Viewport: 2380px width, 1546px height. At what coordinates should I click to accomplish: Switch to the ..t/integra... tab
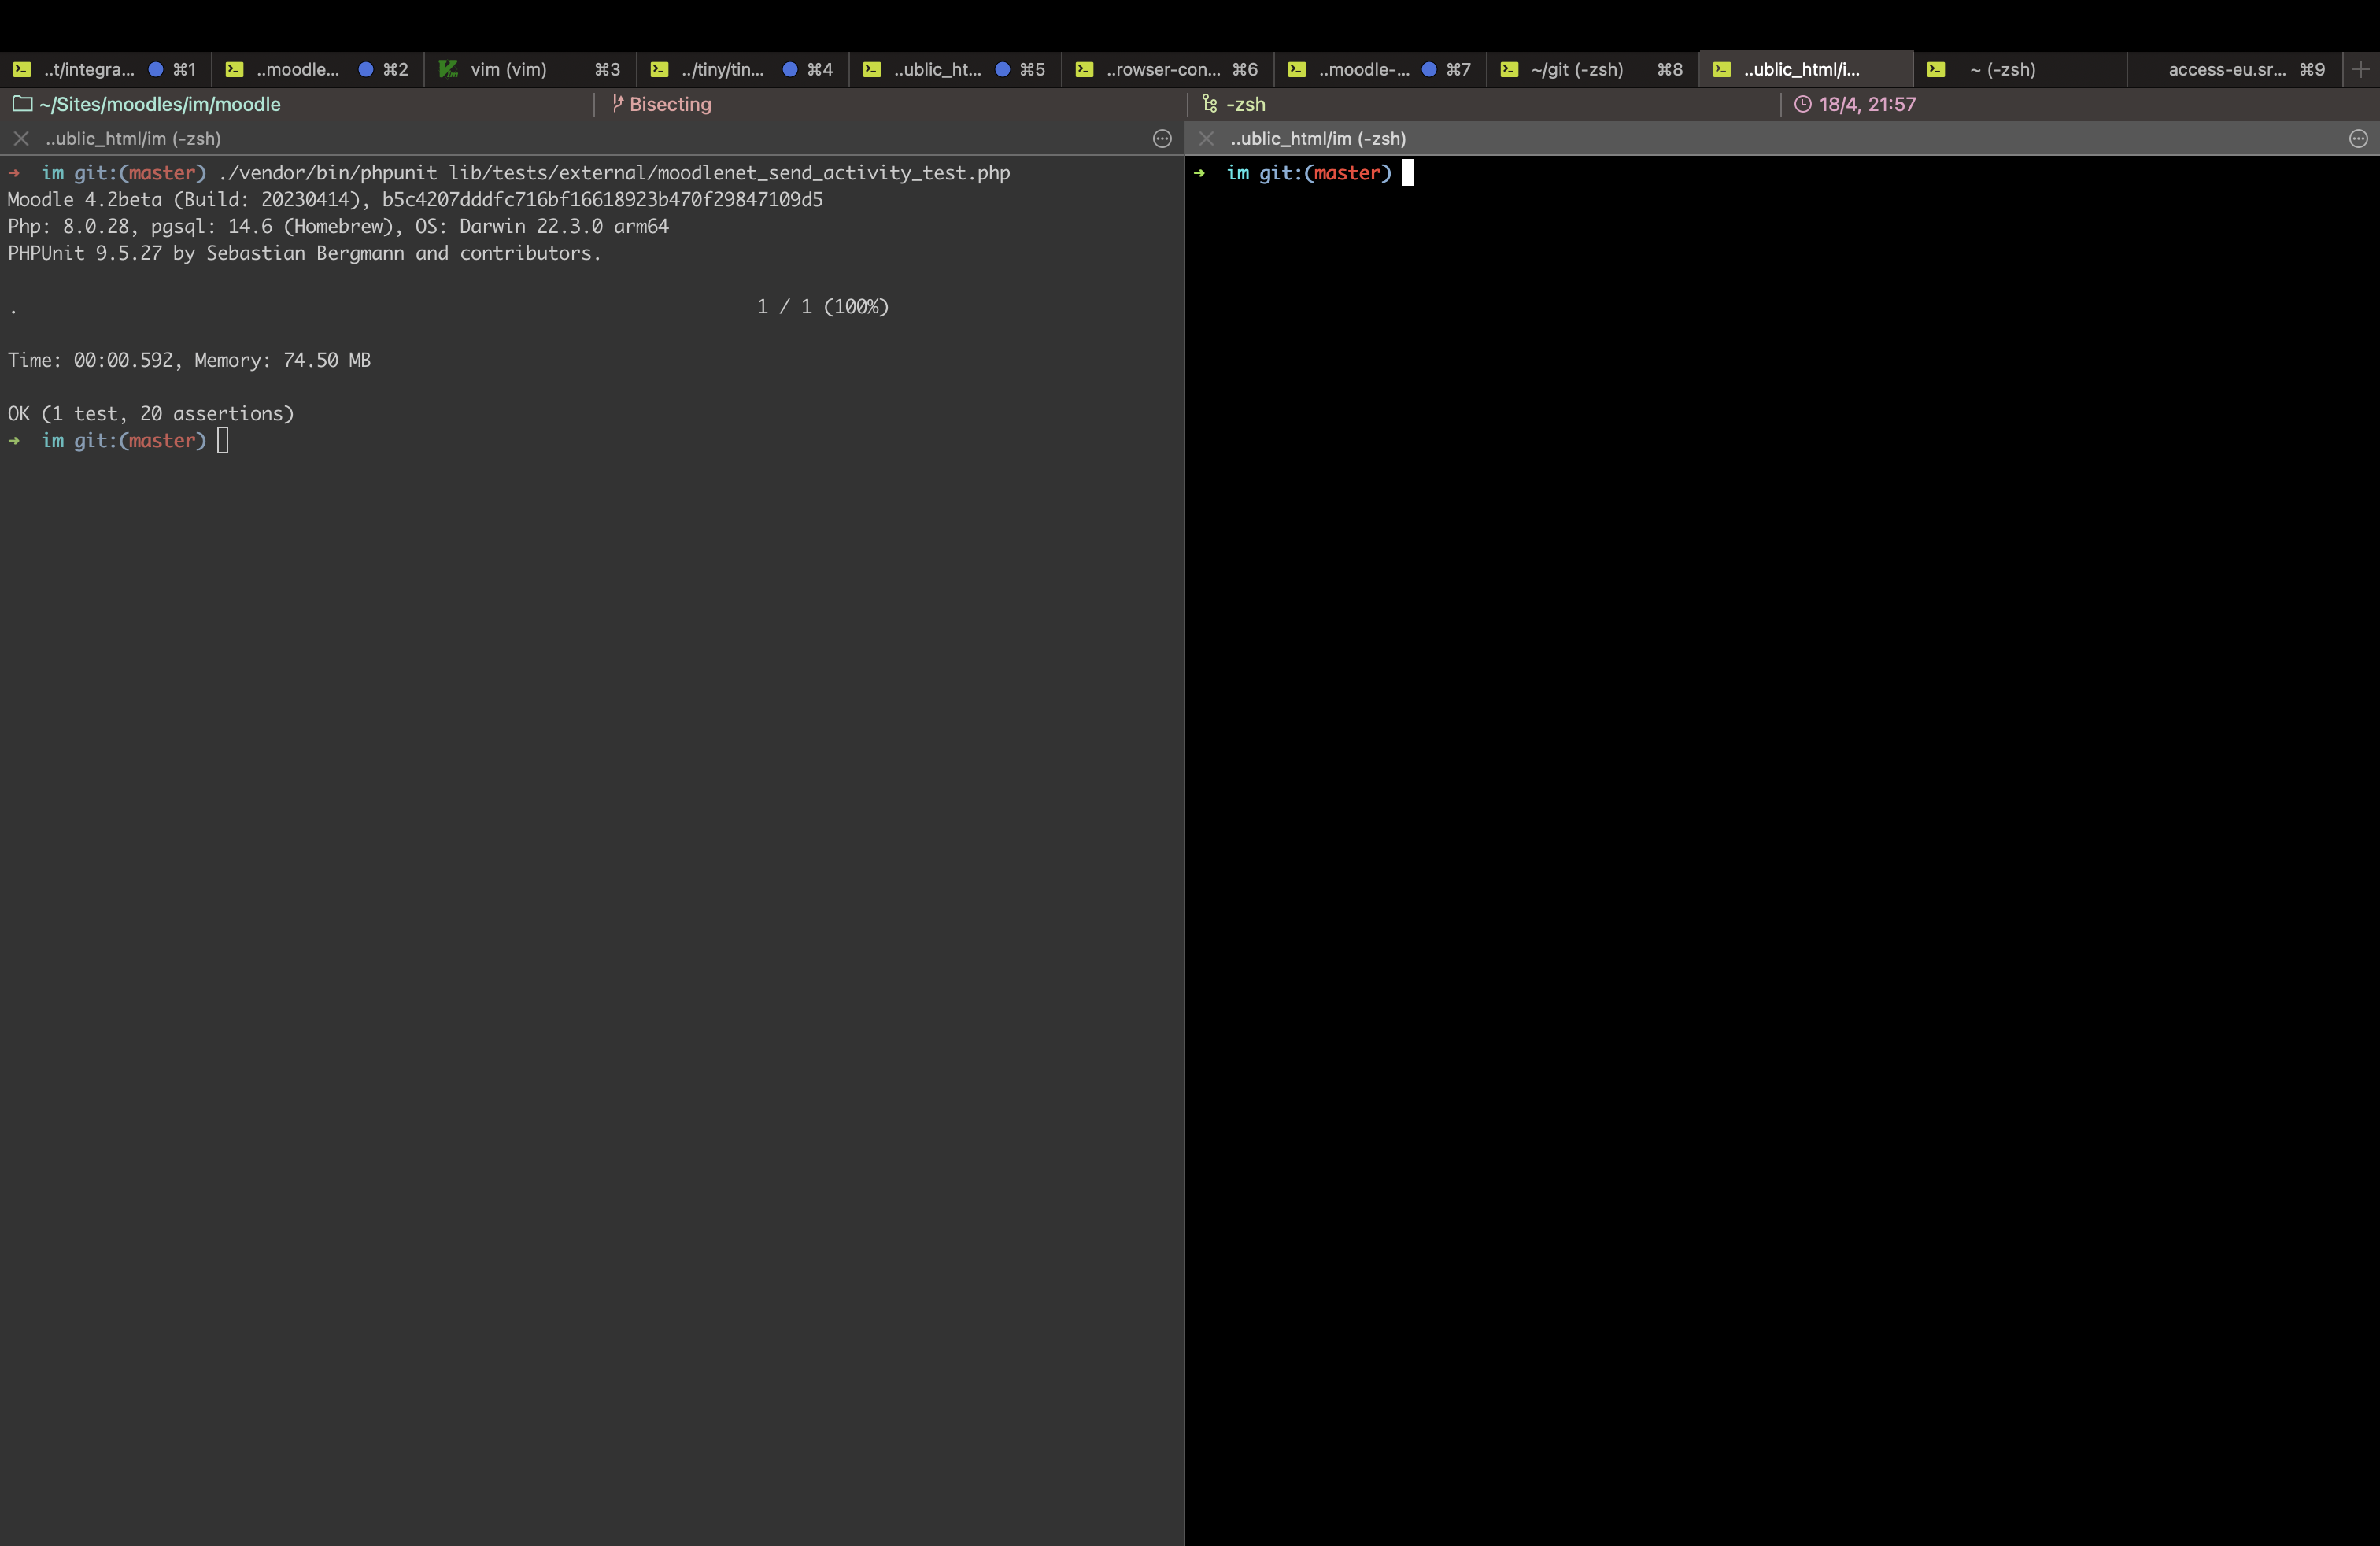pos(105,69)
